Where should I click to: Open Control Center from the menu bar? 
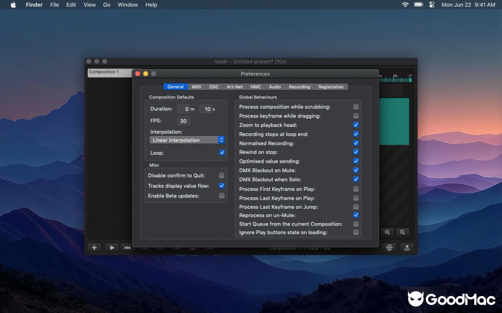click(432, 5)
